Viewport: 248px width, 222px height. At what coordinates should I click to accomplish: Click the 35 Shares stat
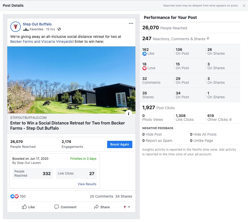click(x=148, y=95)
